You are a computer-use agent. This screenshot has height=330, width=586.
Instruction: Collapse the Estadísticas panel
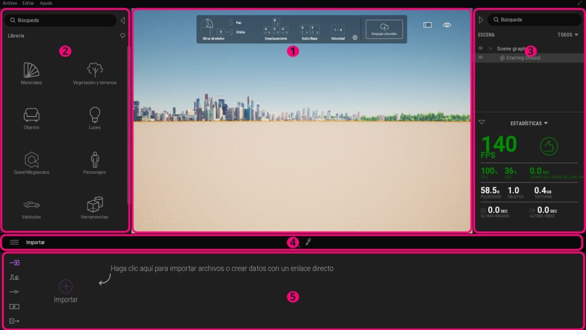point(482,122)
